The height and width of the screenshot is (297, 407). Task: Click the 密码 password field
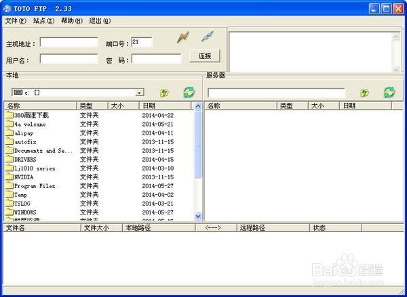coord(157,59)
